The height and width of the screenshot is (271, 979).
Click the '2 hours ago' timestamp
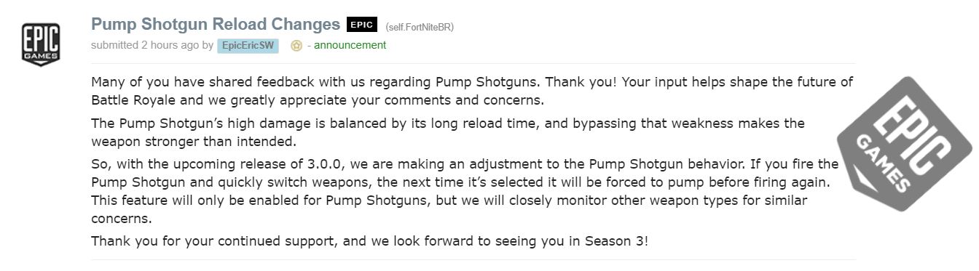[x=169, y=45]
